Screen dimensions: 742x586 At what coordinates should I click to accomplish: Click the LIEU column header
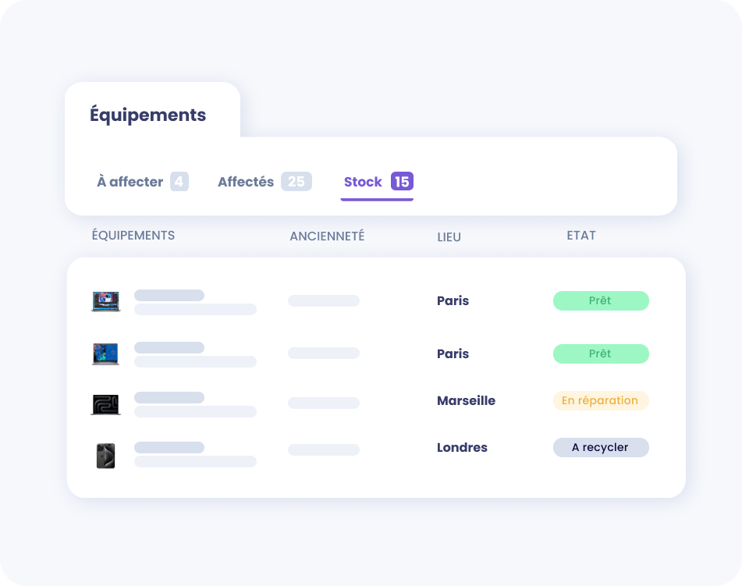(449, 236)
